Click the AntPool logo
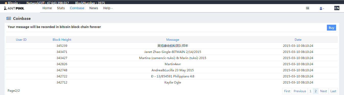The image size is (344, 95). tap(14, 8)
